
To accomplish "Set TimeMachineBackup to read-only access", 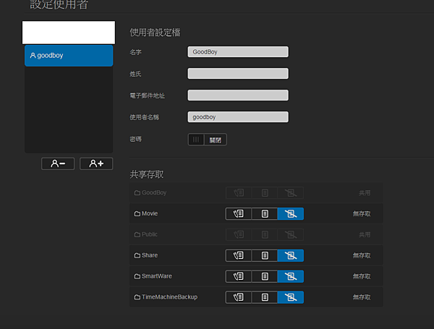I will pyautogui.click(x=265, y=297).
